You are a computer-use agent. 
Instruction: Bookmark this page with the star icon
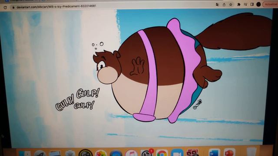(231, 5)
